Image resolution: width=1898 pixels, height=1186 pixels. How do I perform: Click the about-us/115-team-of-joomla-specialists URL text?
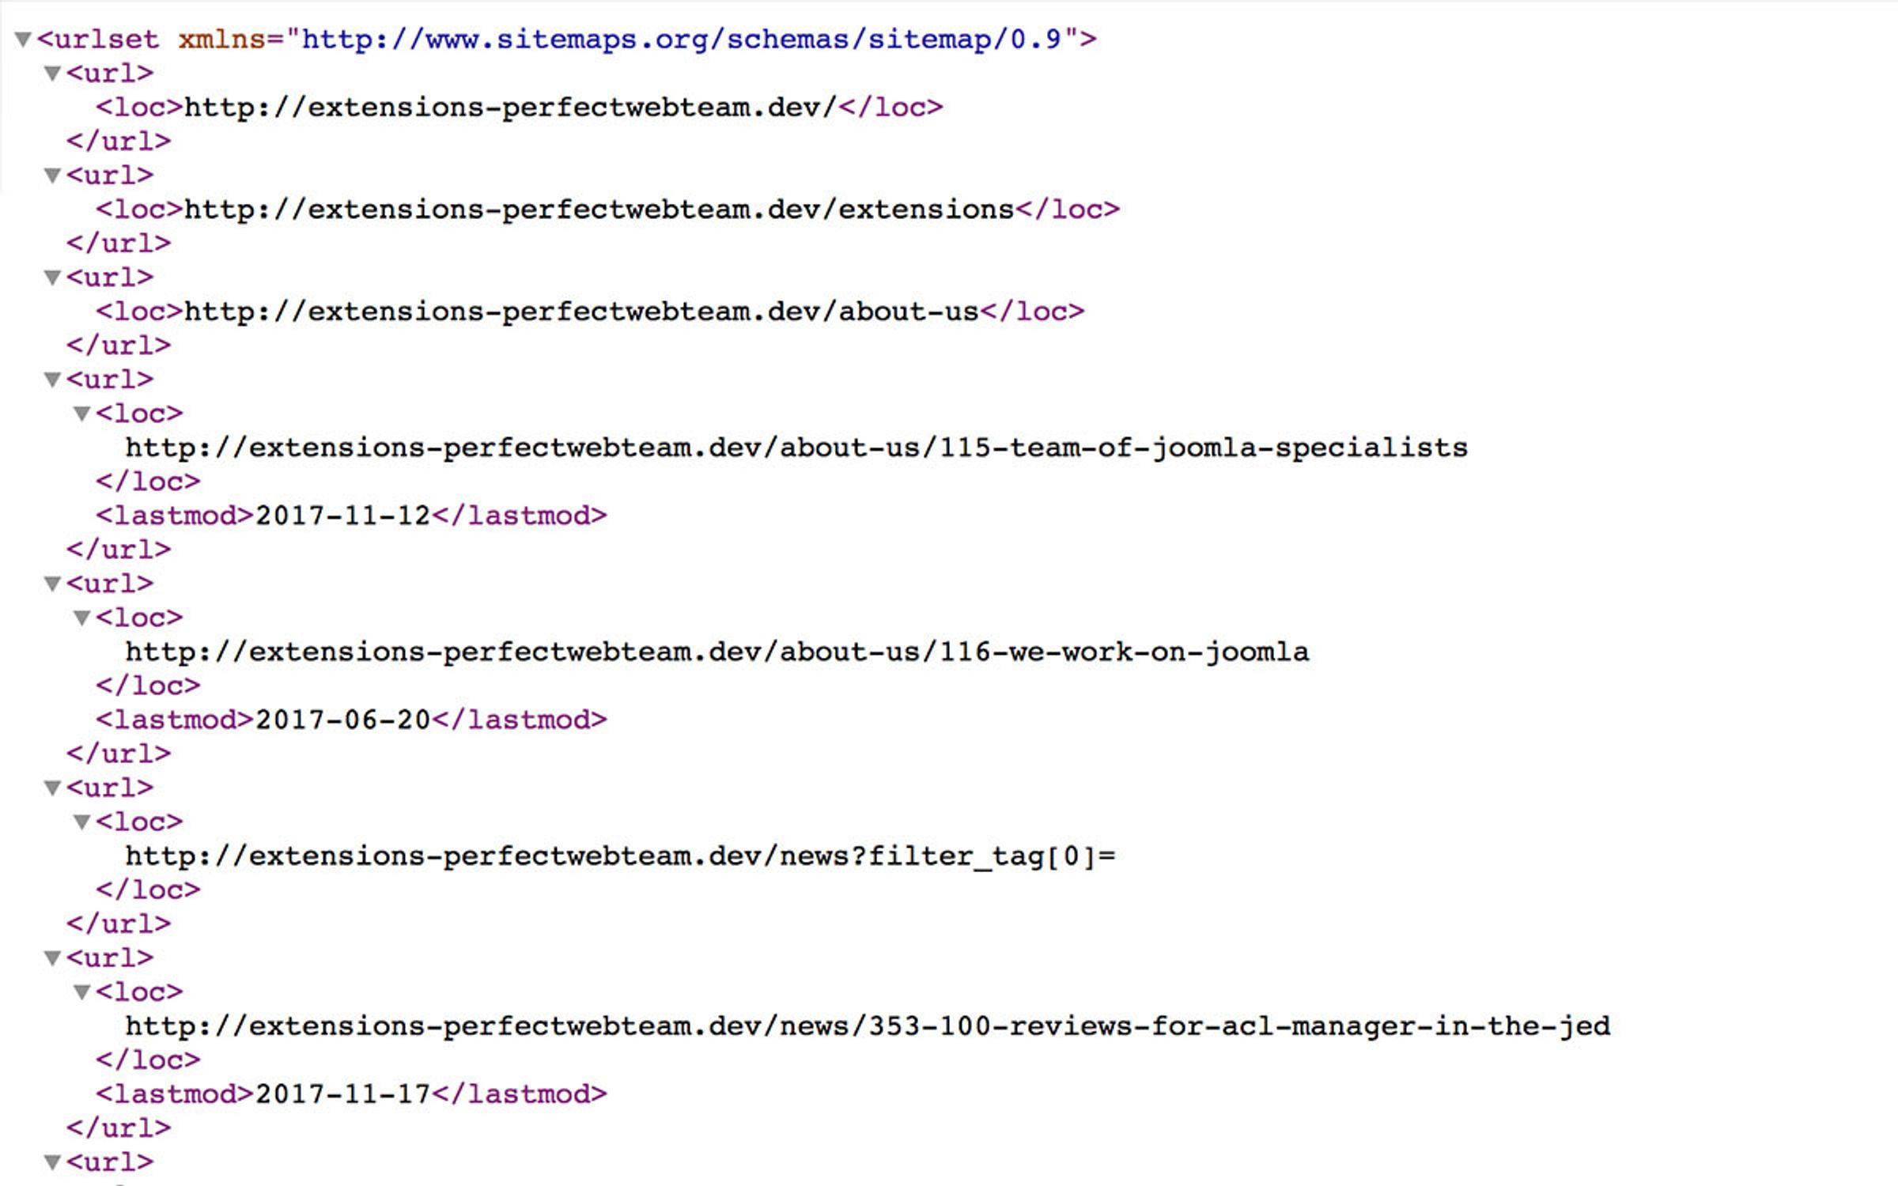click(x=796, y=448)
